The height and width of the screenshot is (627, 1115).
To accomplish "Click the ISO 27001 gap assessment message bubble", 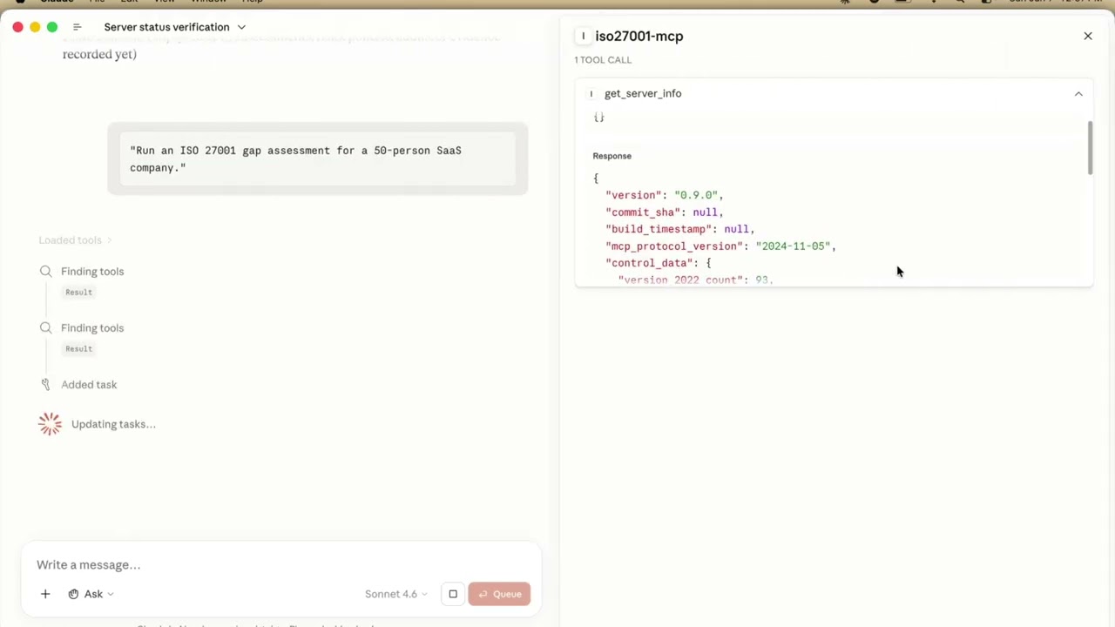I will pyautogui.click(x=318, y=159).
